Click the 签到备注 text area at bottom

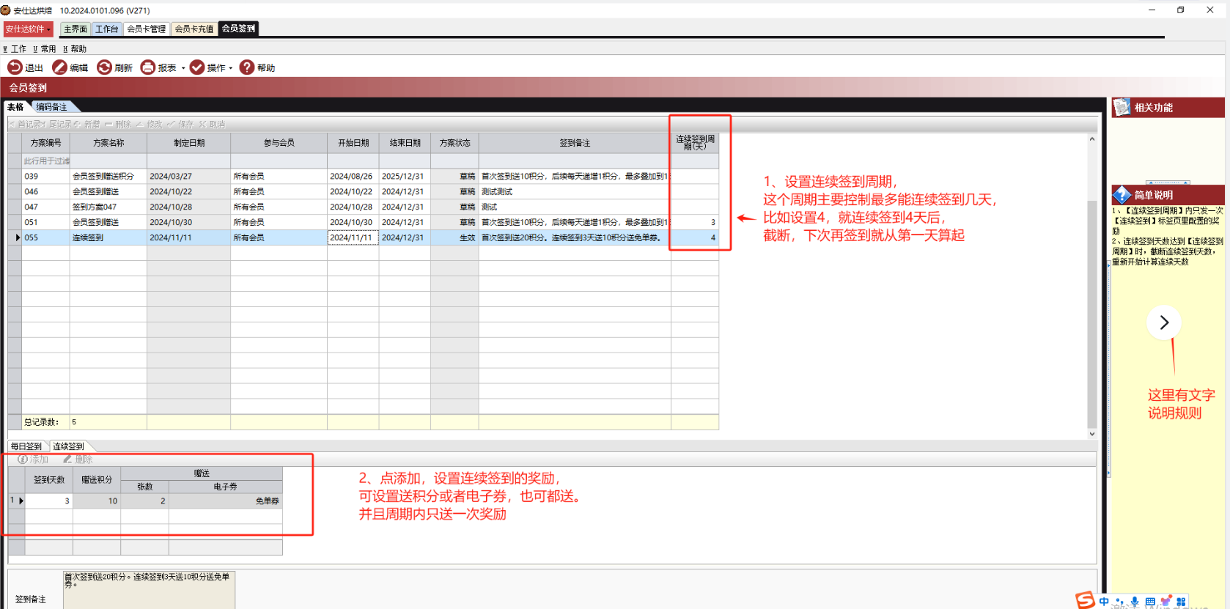tap(149, 590)
